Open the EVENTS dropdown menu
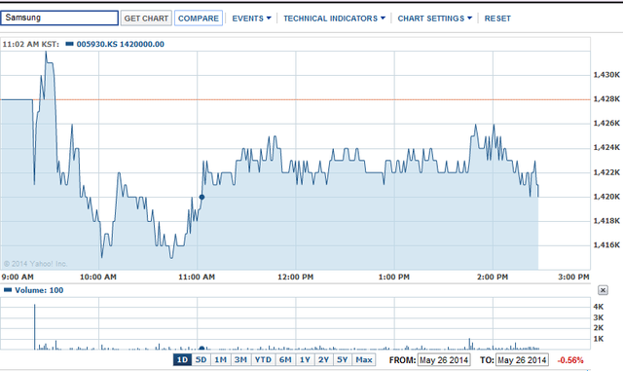The image size is (623, 371). tap(251, 19)
